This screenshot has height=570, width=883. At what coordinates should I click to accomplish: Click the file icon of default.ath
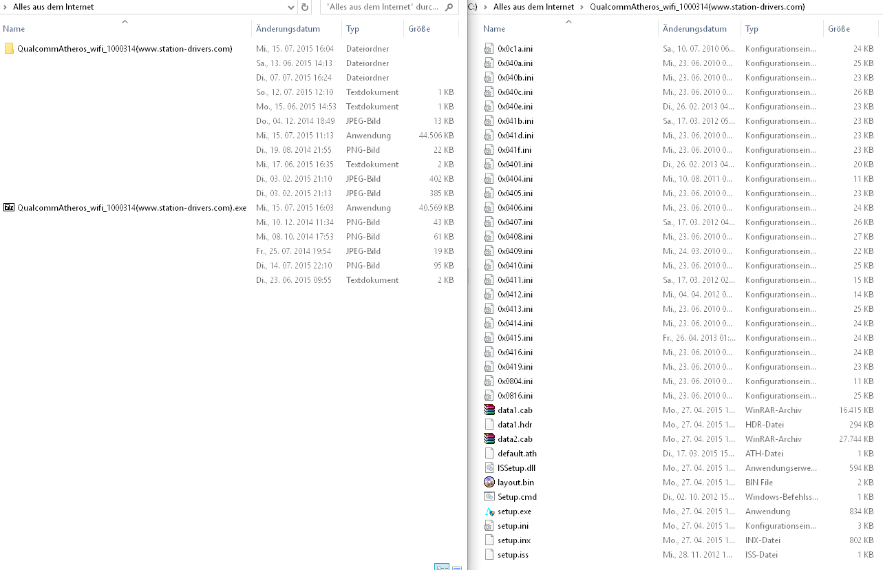pos(489,454)
